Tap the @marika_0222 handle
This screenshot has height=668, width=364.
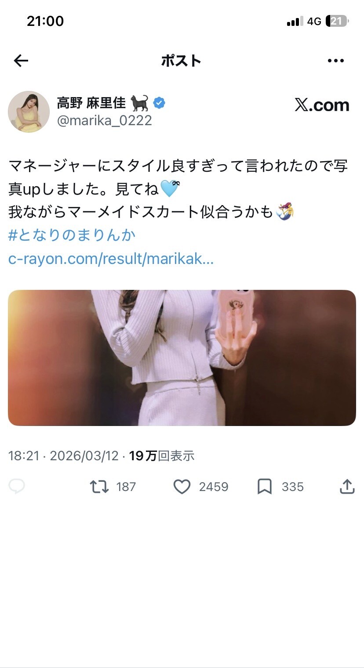tap(105, 120)
